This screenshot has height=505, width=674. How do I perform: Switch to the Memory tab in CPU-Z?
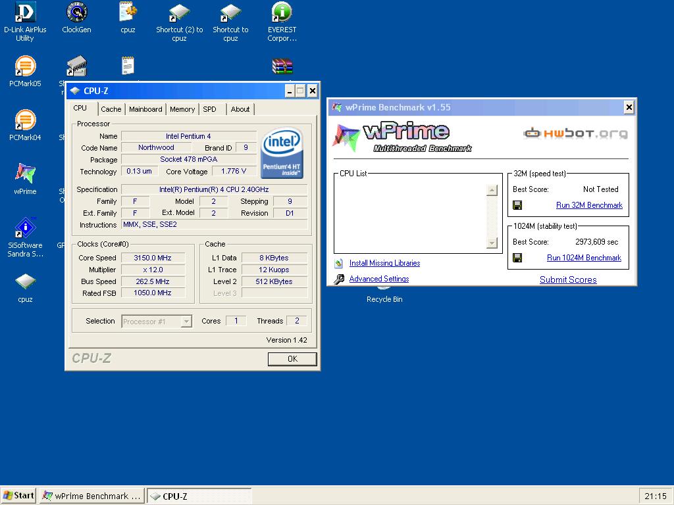click(182, 109)
